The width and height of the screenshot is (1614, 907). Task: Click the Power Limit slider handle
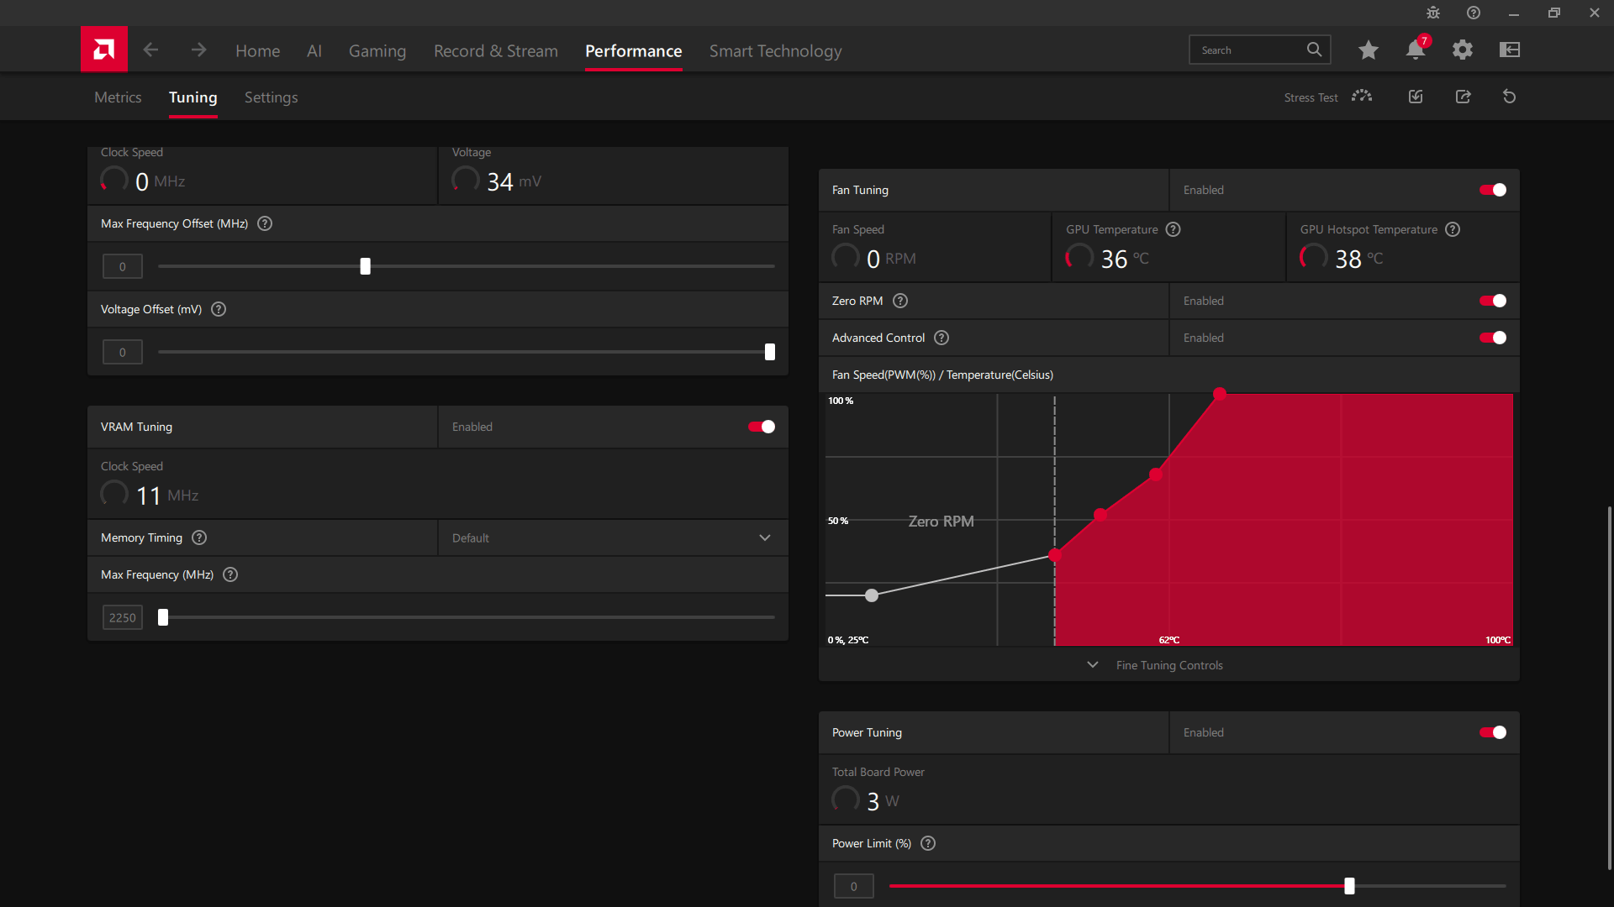click(1349, 886)
